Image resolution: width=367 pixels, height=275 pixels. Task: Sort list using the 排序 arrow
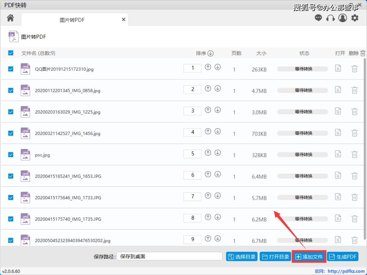(211, 53)
